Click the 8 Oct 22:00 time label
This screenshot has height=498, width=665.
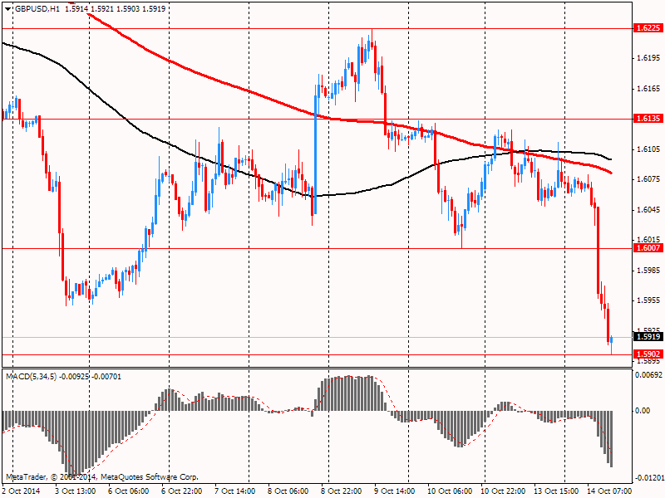point(342,491)
